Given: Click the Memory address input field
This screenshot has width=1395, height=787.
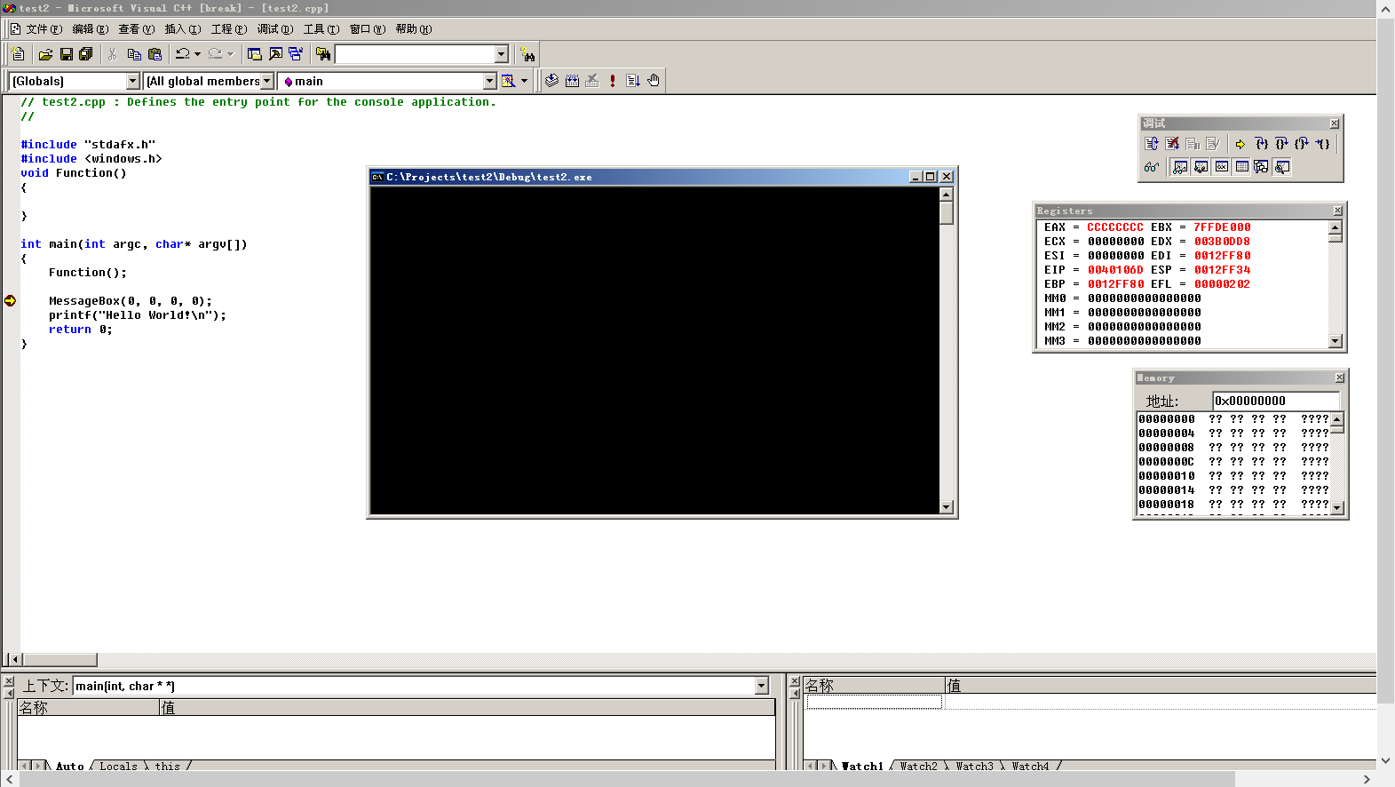Looking at the screenshot, I should [x=1276, y=401].
